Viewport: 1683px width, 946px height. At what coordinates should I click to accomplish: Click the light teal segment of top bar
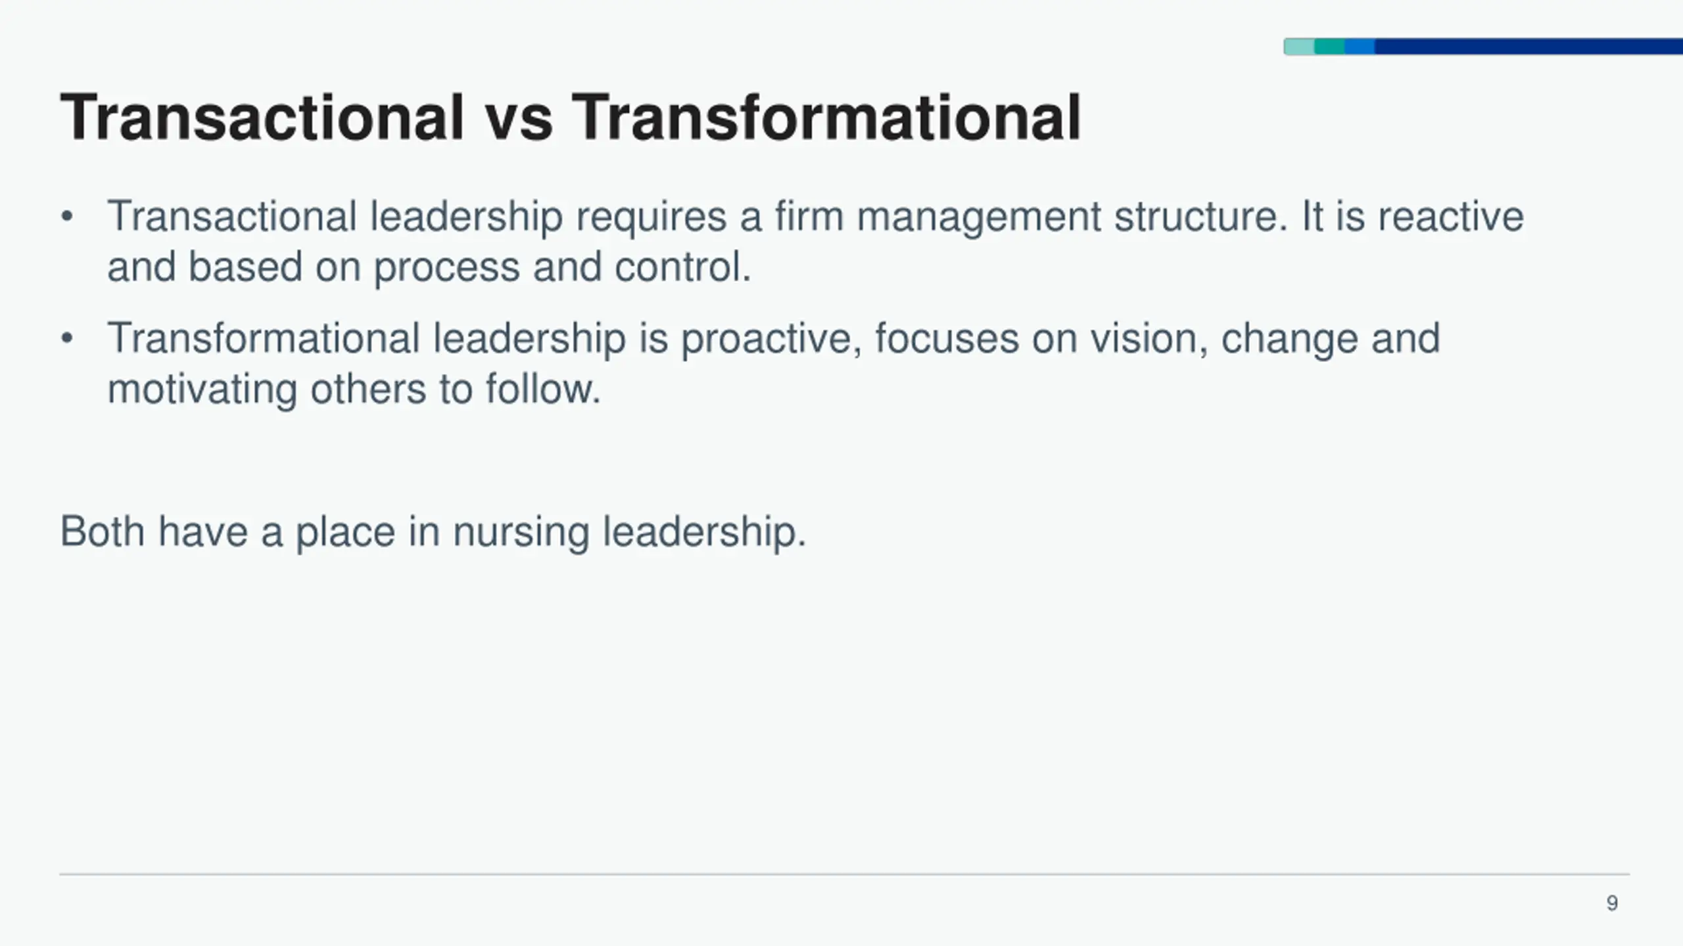click(1299, 47)
